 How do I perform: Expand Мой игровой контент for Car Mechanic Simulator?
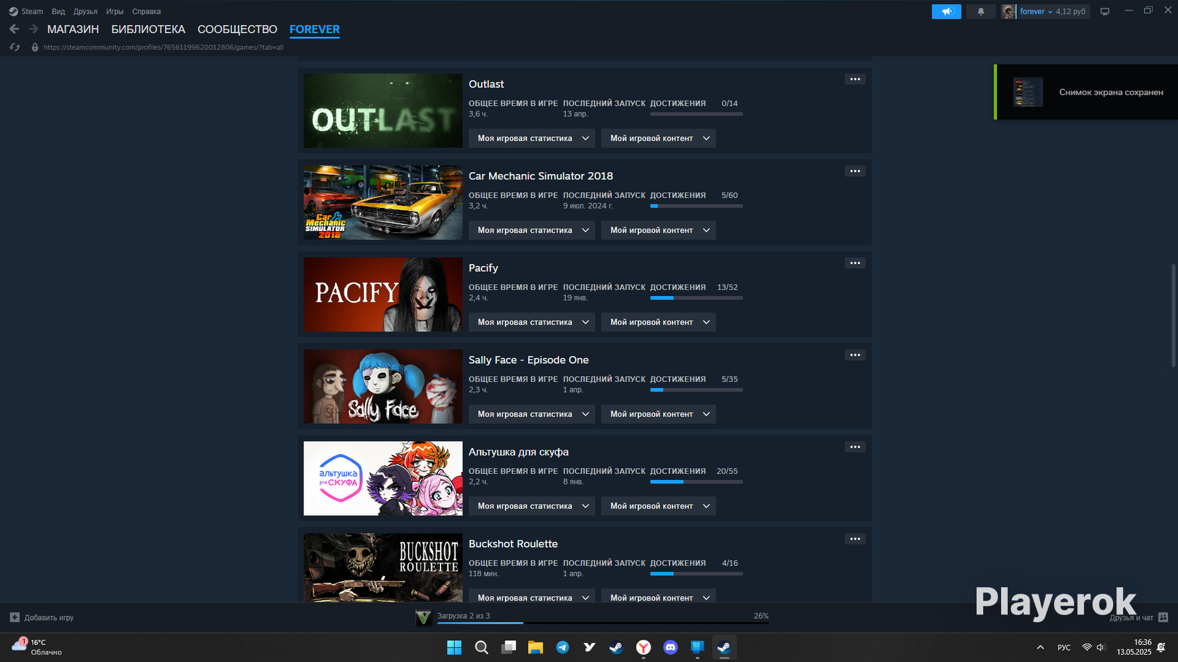(x=659, y=230)
